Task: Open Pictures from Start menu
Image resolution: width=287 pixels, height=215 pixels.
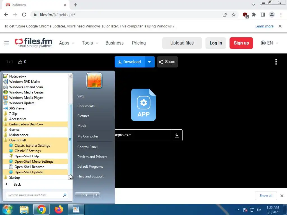Action: (x=83, y=116)
